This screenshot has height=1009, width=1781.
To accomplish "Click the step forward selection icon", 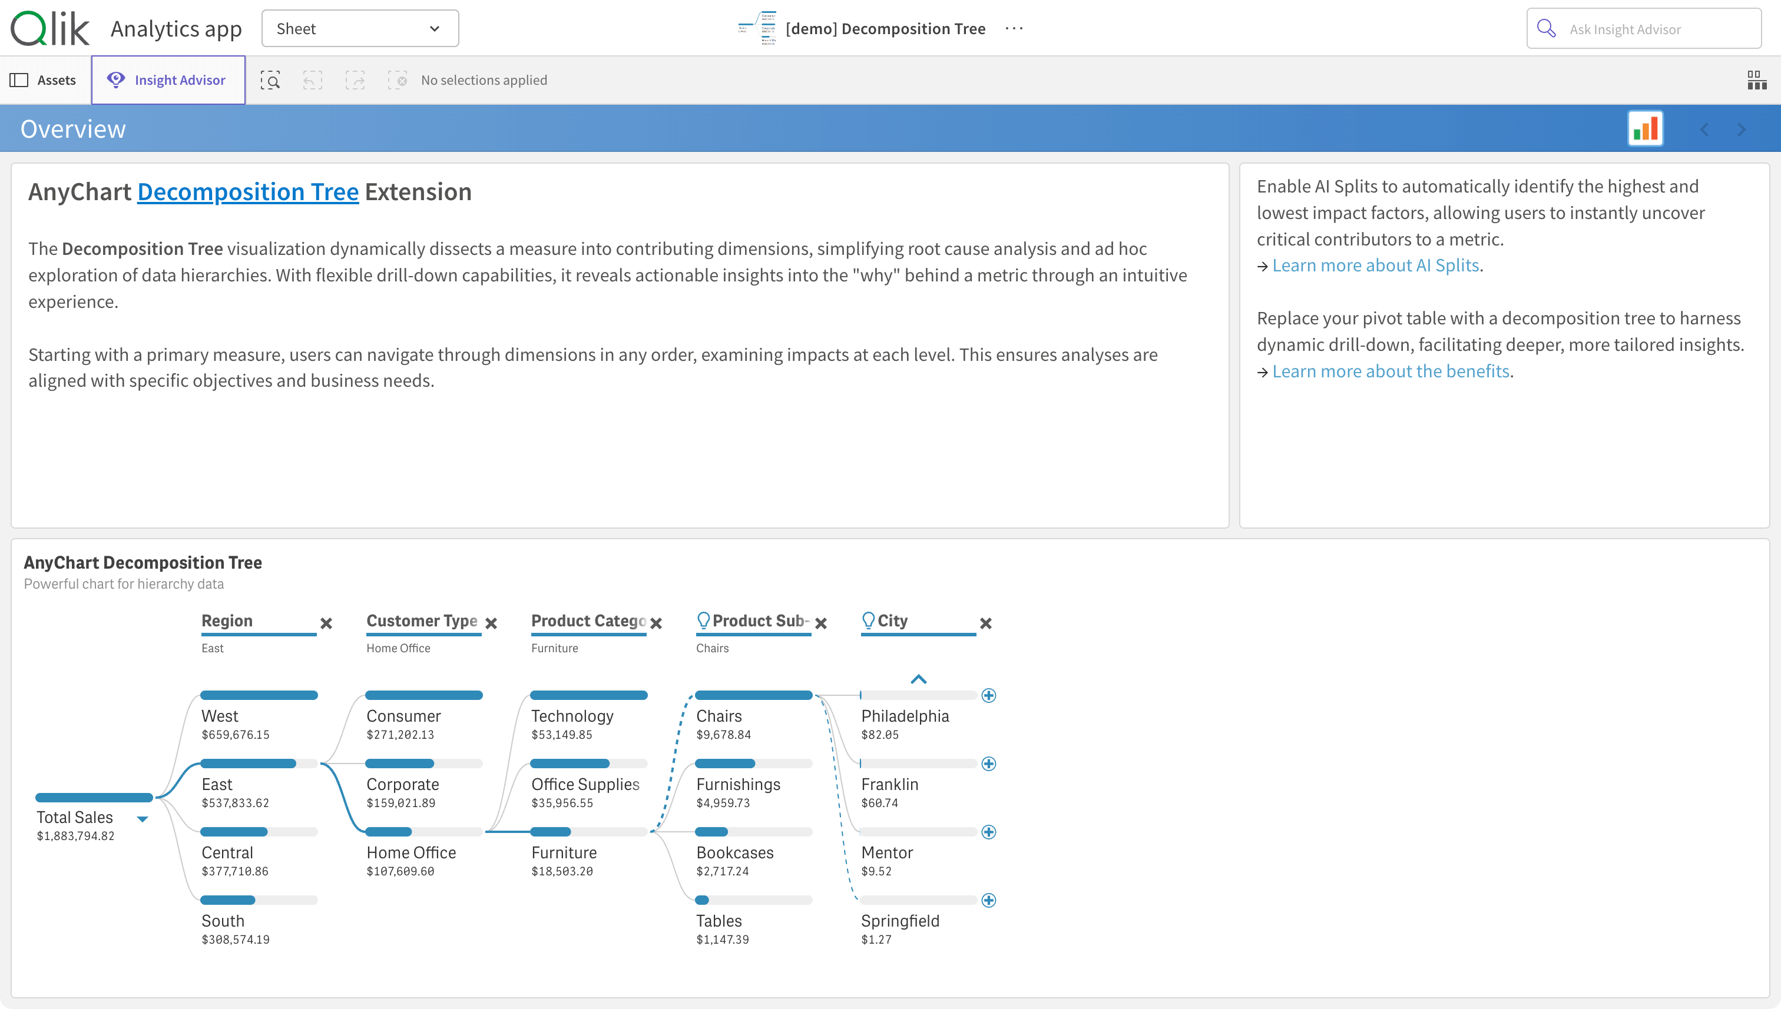I will point(355,81).
